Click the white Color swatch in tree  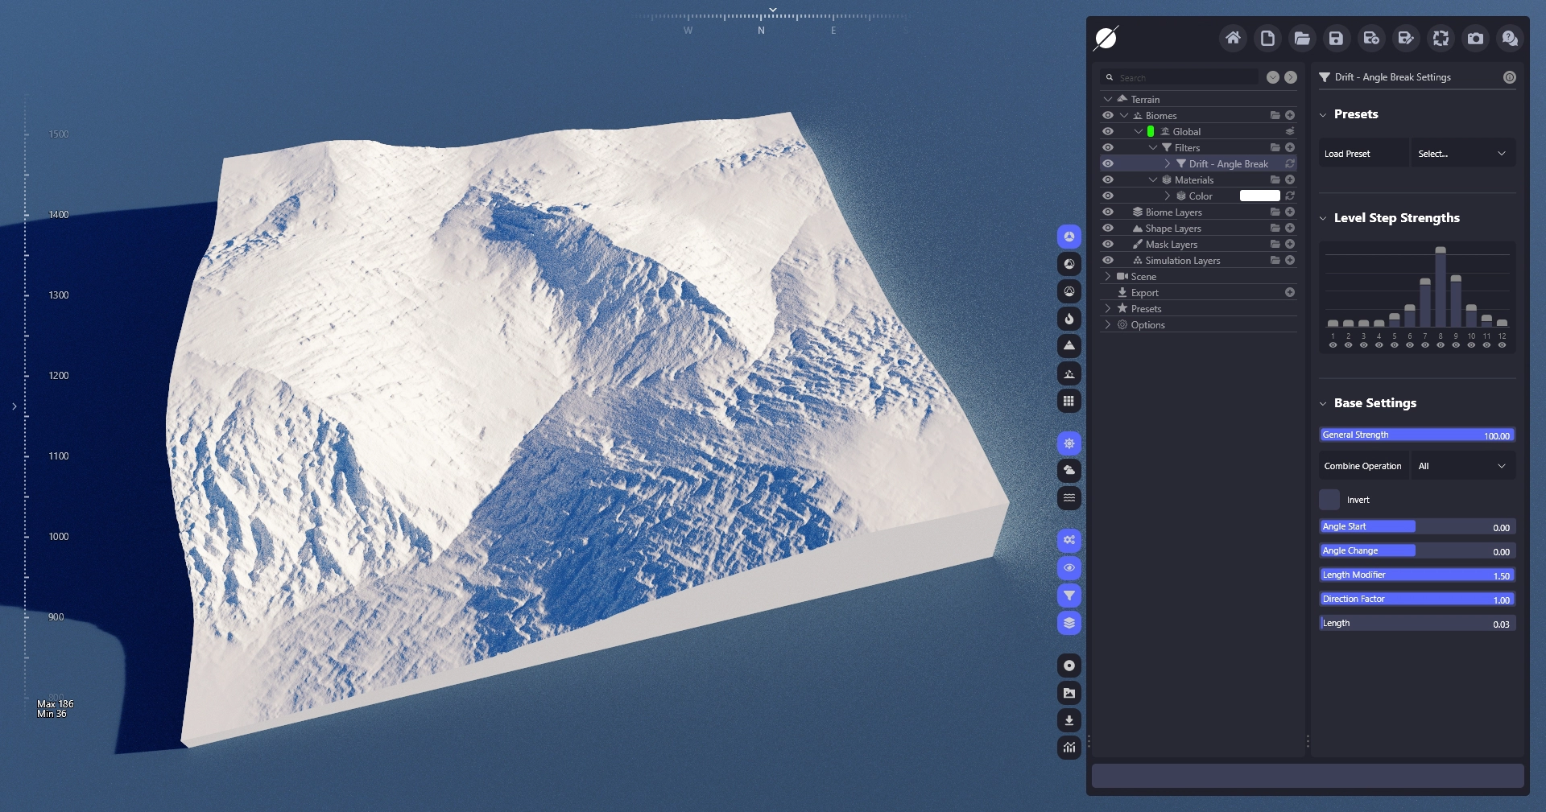point(1260,196)
